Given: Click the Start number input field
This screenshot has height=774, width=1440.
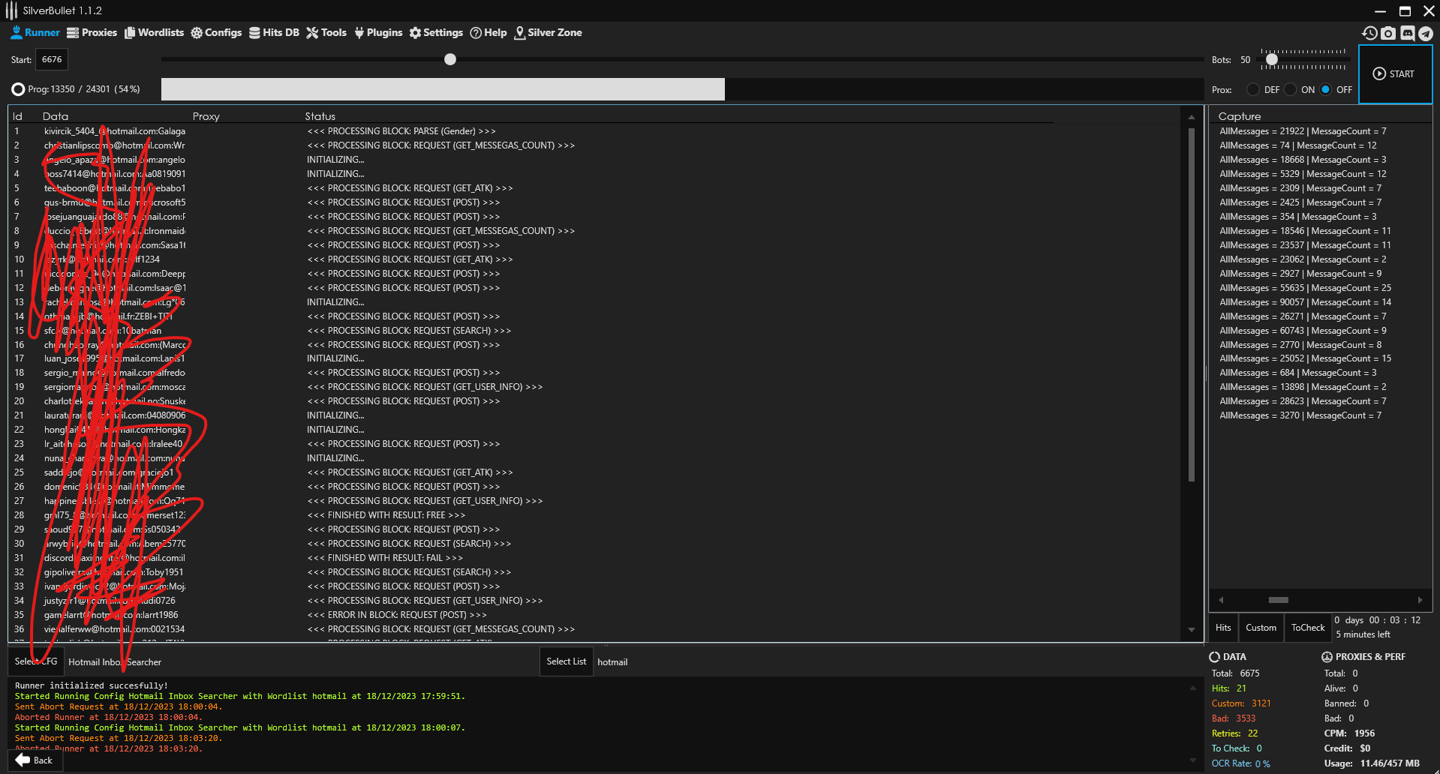Looking at the screenshot, I should 52,59.
